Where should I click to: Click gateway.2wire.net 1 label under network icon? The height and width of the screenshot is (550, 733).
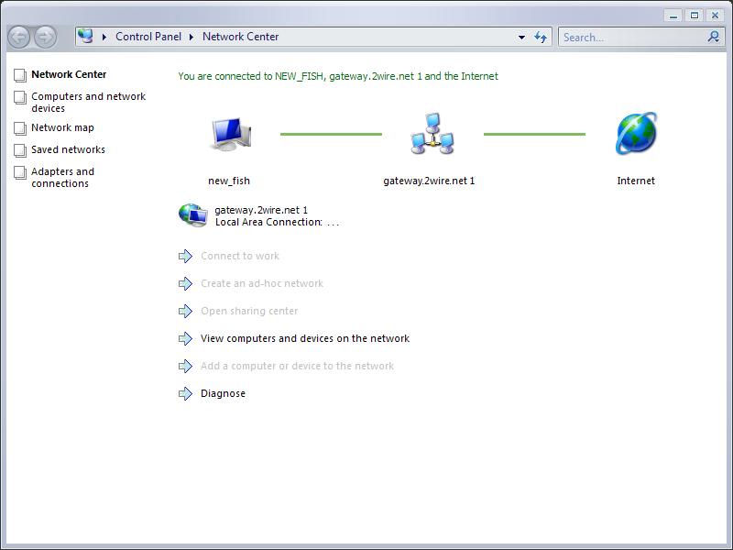429,181
